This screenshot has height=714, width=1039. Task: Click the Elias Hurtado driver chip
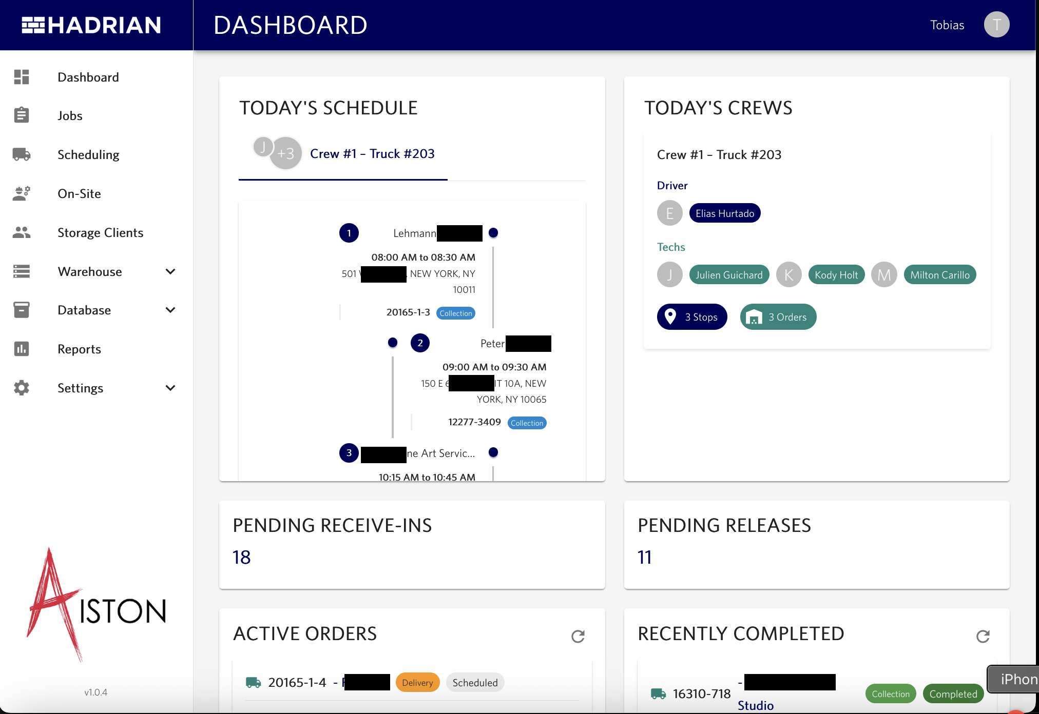724,213
